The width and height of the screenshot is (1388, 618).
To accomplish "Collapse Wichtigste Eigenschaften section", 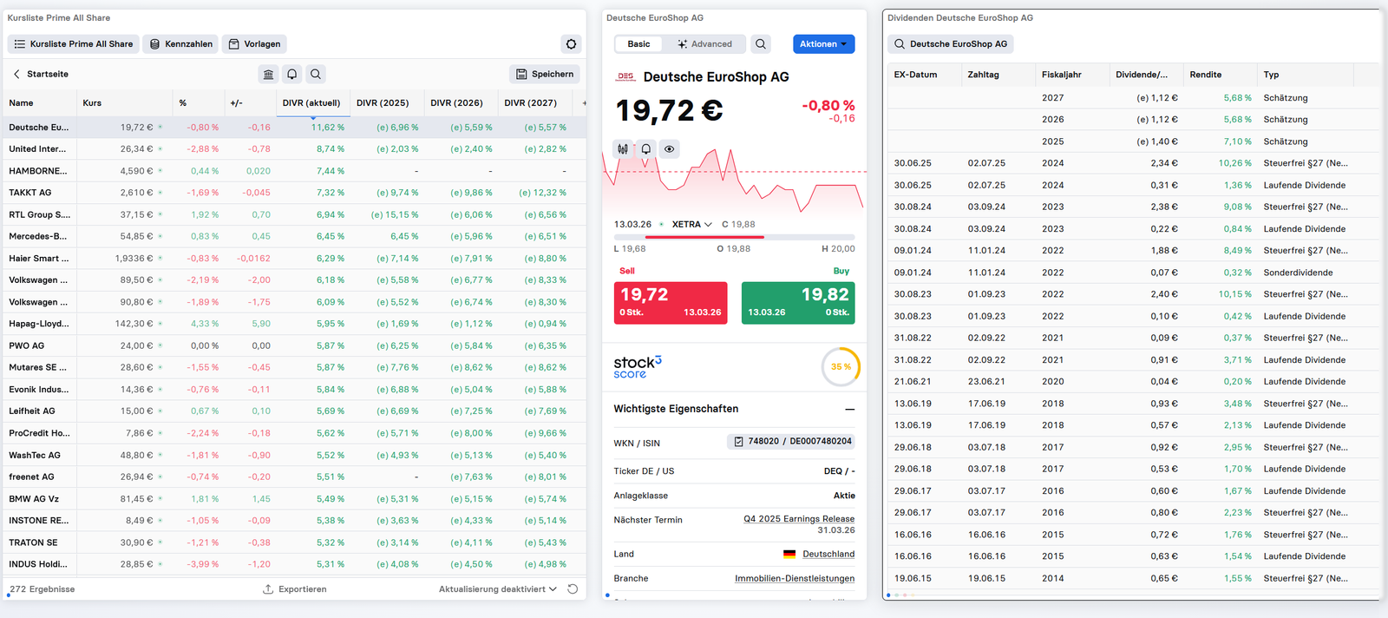I will pos(849,409).
